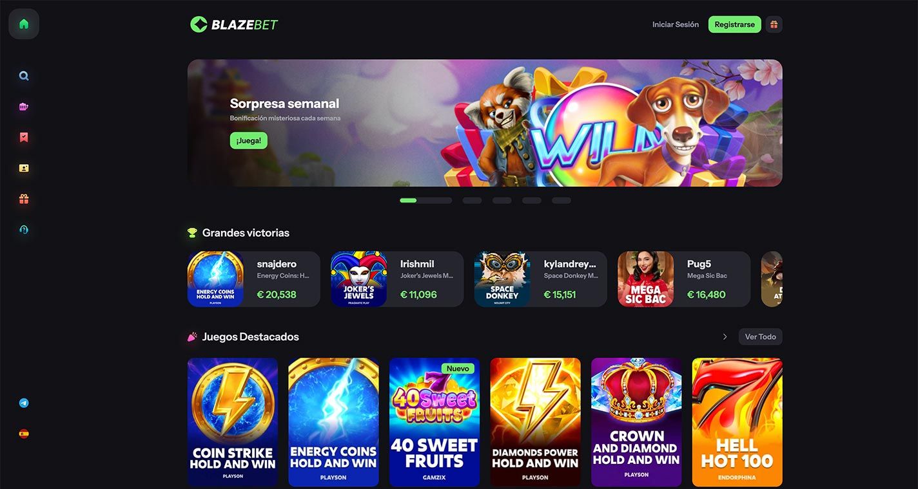This screenshot has width=918, height=489.
Task: Click the Iniciar Sesión link
Action: (675, 24)
